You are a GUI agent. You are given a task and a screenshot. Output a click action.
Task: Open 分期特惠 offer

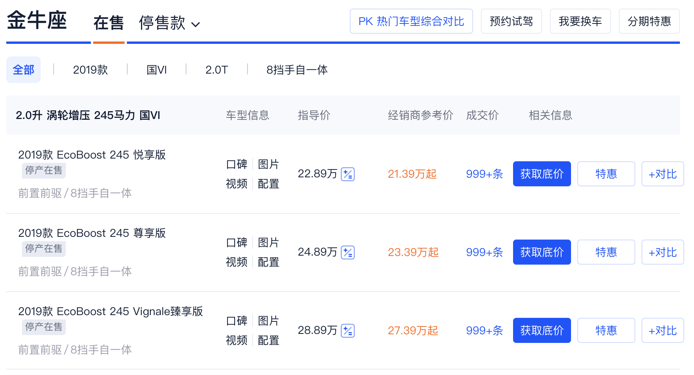(649, 21)
